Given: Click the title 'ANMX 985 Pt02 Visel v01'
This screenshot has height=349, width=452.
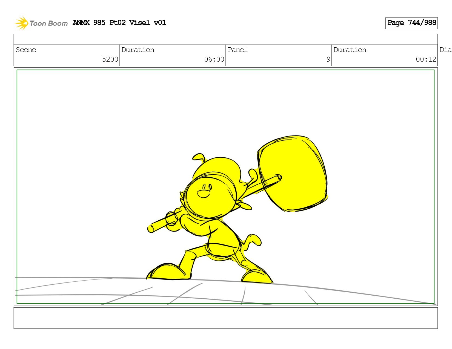Looking at the screenshot, I should (119, 22).
